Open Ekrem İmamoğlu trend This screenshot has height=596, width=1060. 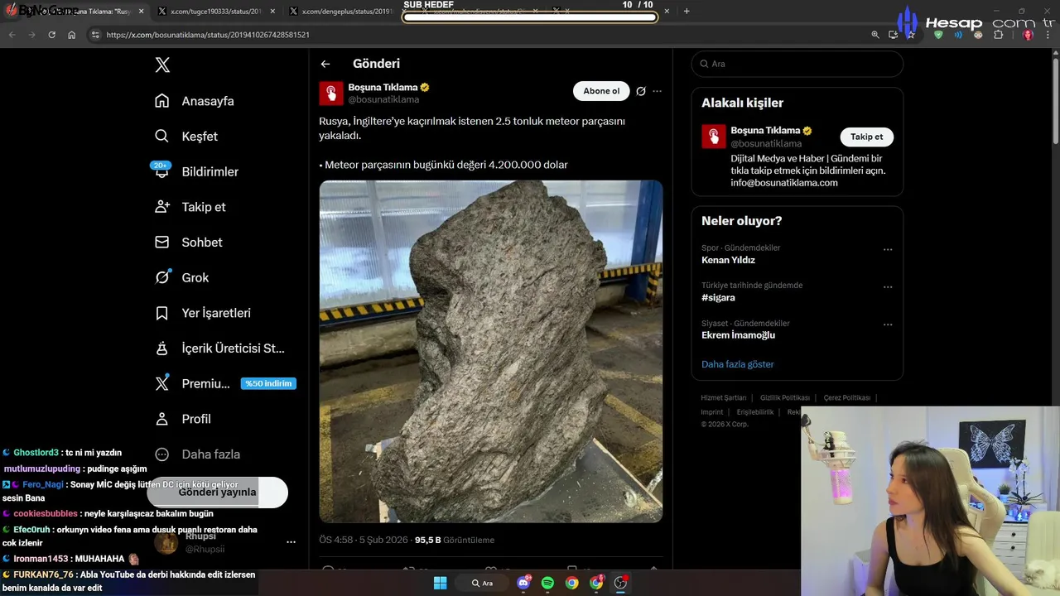738,335
